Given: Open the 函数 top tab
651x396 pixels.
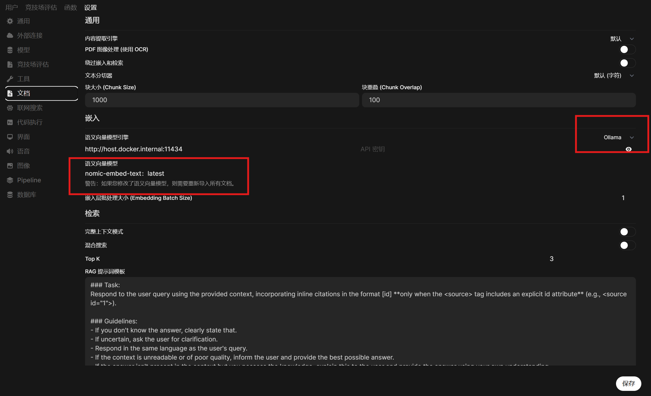Looking at the screenshot, I should [71, 8].
